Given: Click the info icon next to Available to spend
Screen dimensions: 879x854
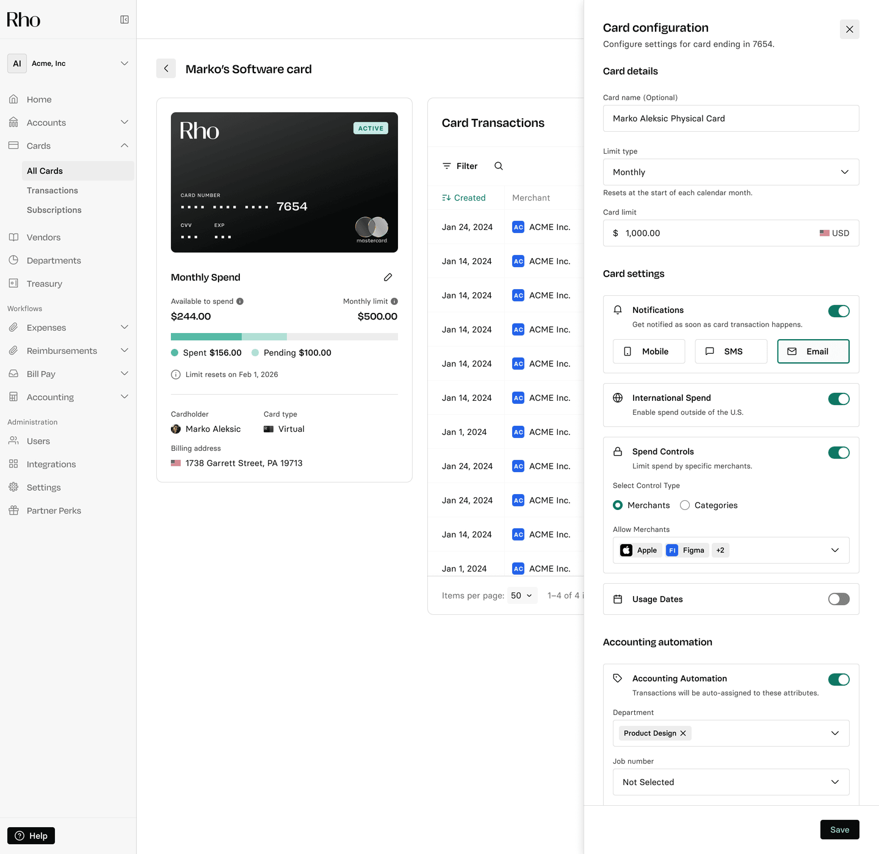Looking at the screenshot, I should 240,301.
